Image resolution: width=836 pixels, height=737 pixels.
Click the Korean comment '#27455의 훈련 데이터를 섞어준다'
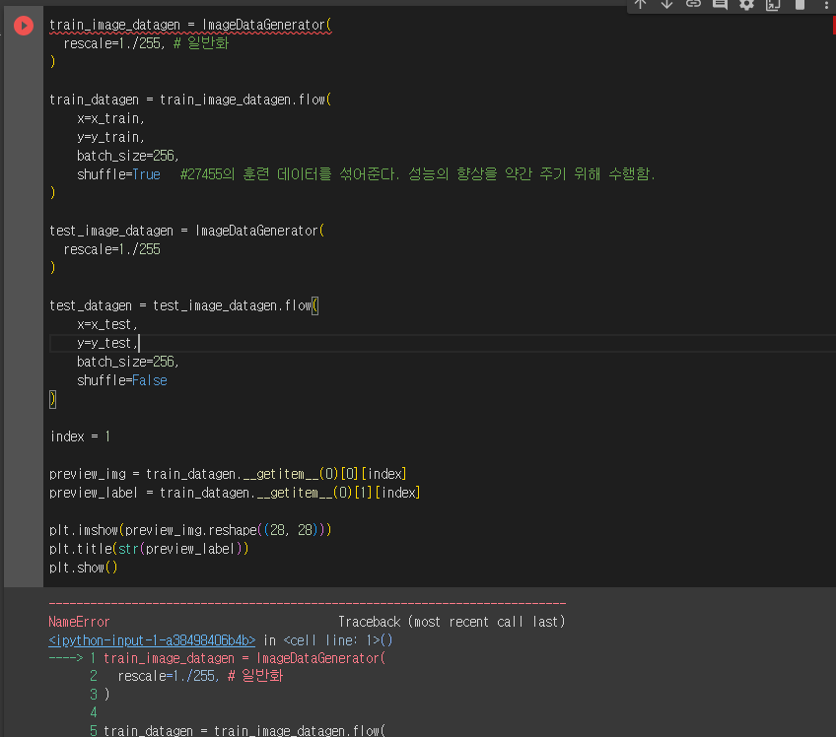click(x=289, y=174)
